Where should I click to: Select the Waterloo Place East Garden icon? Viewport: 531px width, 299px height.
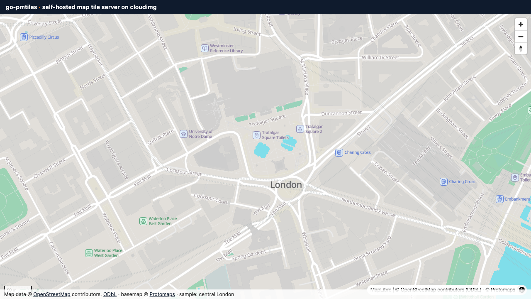coord(143,221)
